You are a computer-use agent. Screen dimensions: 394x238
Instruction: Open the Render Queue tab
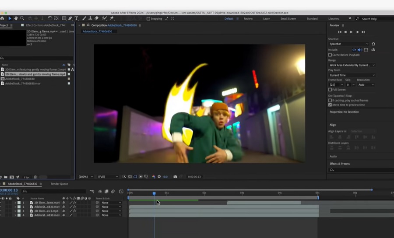pyautogui.click(x=59, y=184)
